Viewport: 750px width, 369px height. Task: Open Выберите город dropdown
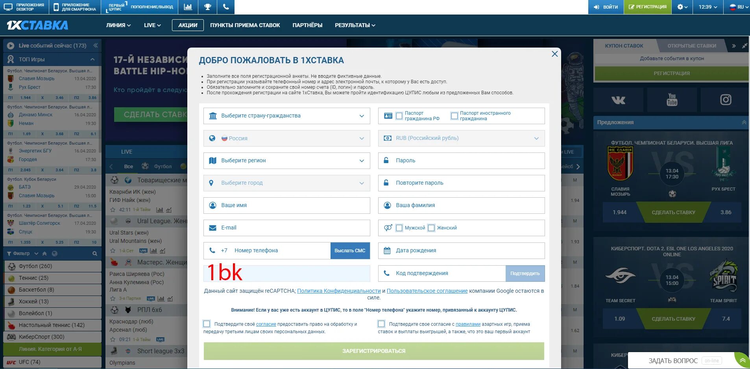click(x=286, y=183)
